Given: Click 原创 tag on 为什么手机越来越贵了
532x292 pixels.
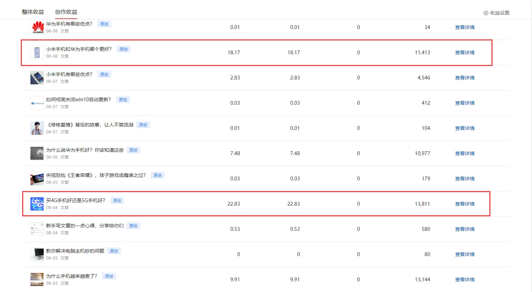Looking at the screenshot, I should pyautogui.click(x=109, y=276).
